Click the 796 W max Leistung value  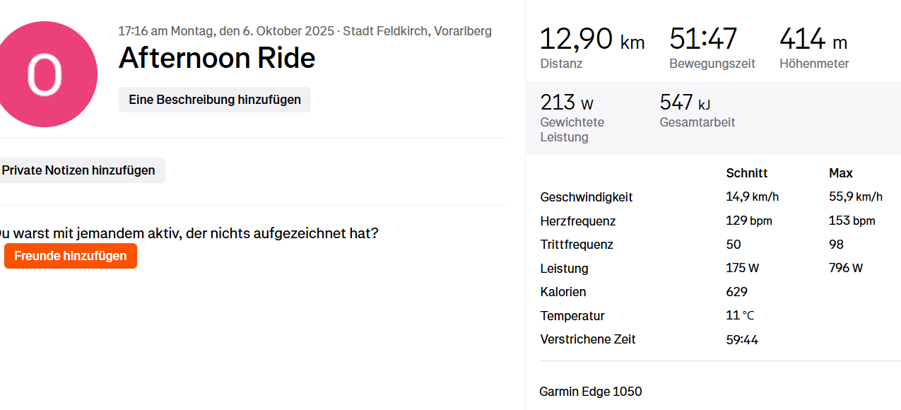[845, 268]
